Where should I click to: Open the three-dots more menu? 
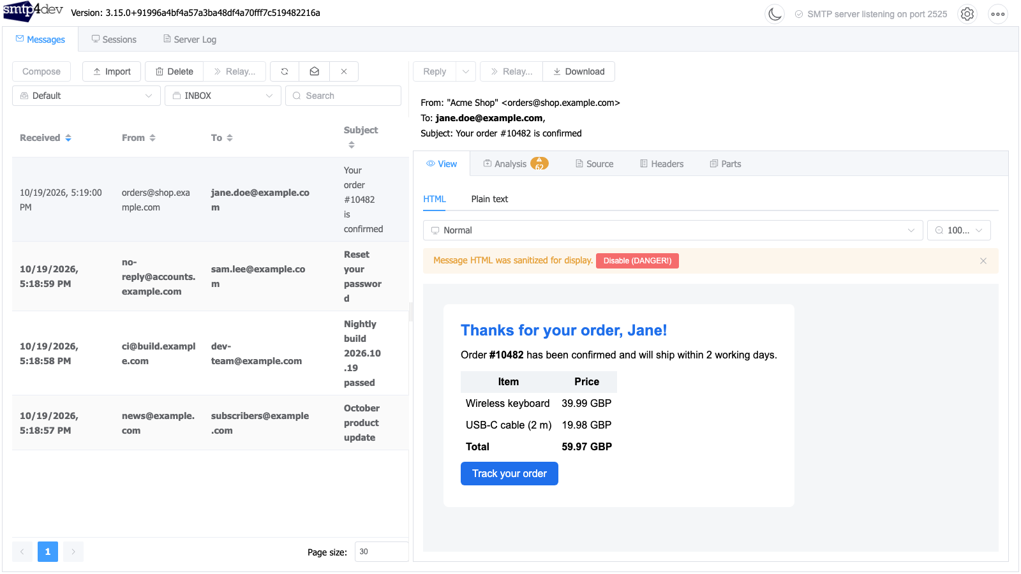pos(998,14)
